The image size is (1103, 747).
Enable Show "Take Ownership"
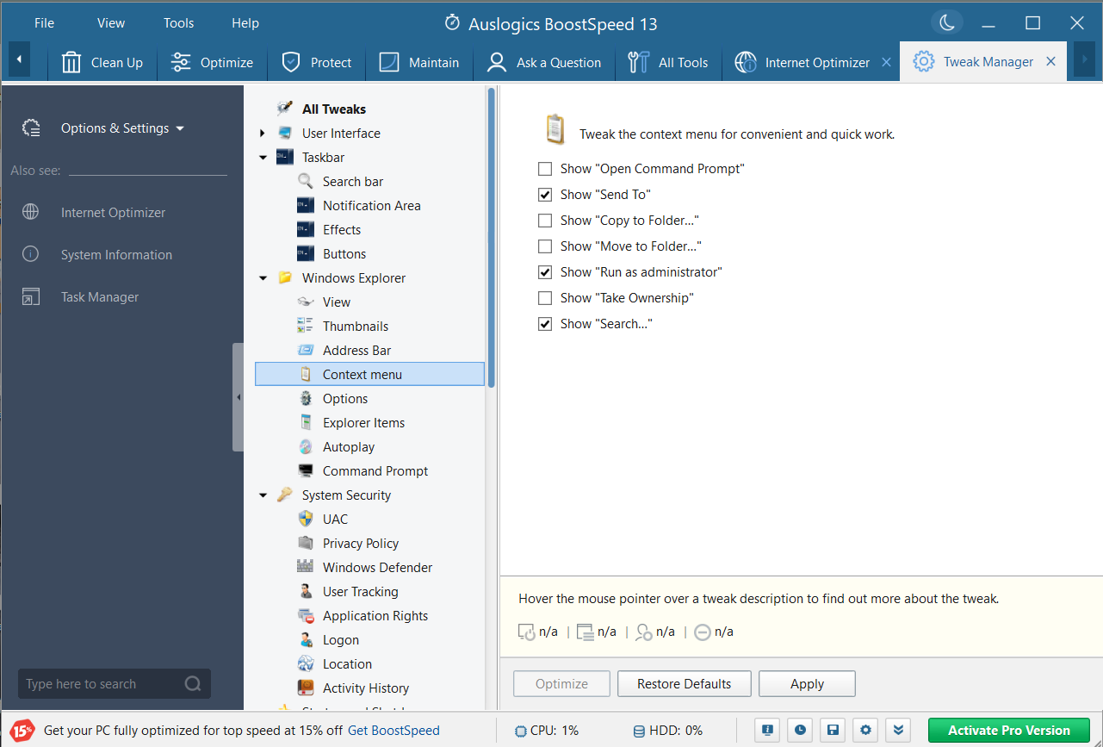(544, 298)
